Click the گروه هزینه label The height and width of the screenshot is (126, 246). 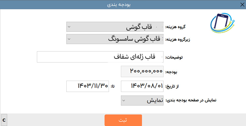[175, 27]
